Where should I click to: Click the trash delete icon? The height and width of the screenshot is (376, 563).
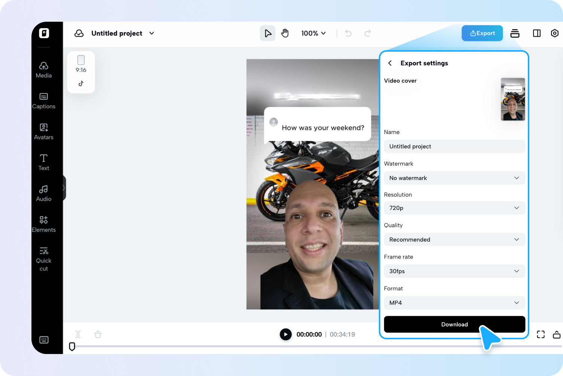click(x=98, y=334)
